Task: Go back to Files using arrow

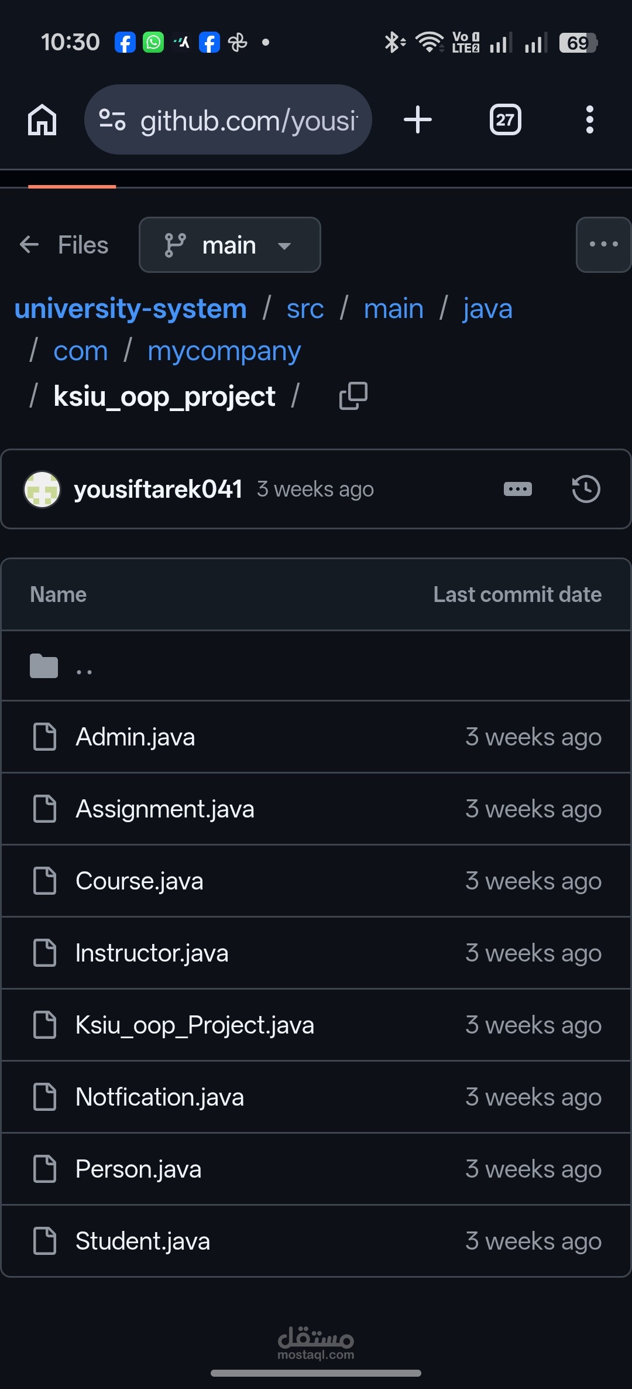Action: tap(29, 245)
